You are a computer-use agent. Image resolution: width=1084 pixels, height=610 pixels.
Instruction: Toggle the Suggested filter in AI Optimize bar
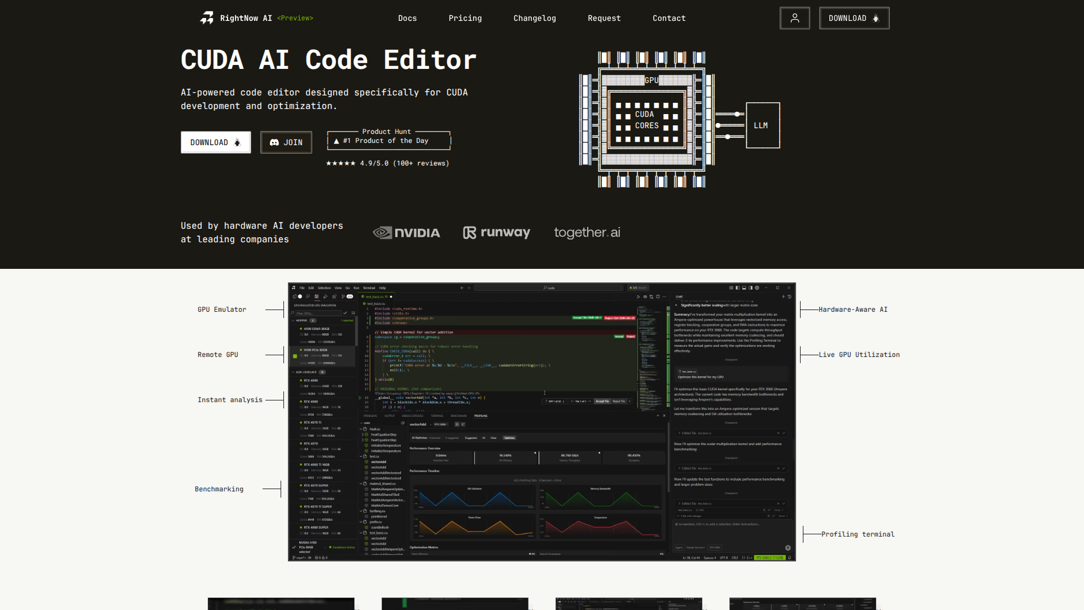470,438
